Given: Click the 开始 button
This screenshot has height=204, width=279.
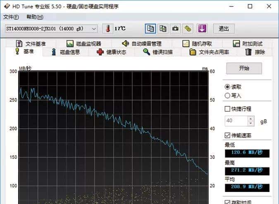Looking at the screenshot, I should point(244,68).
